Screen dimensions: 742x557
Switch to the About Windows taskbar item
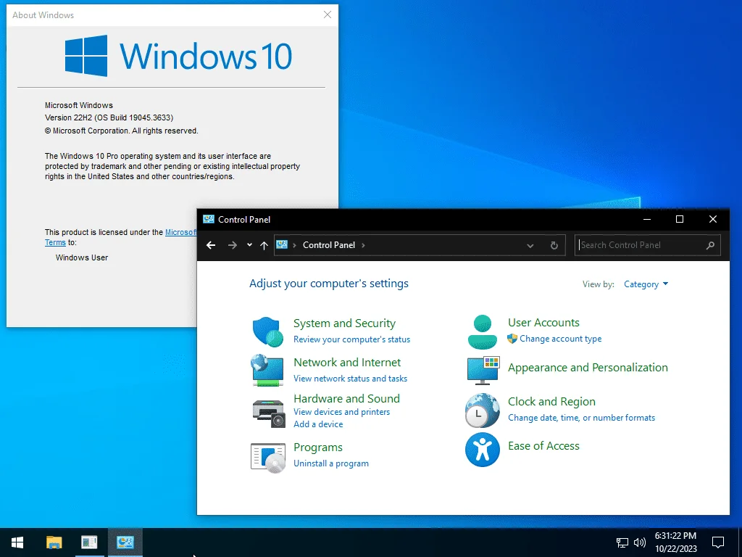click(89, 542)
